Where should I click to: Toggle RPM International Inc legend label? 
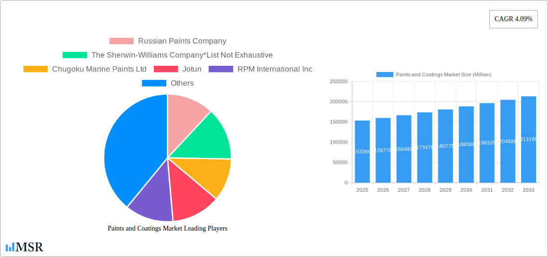274,69
